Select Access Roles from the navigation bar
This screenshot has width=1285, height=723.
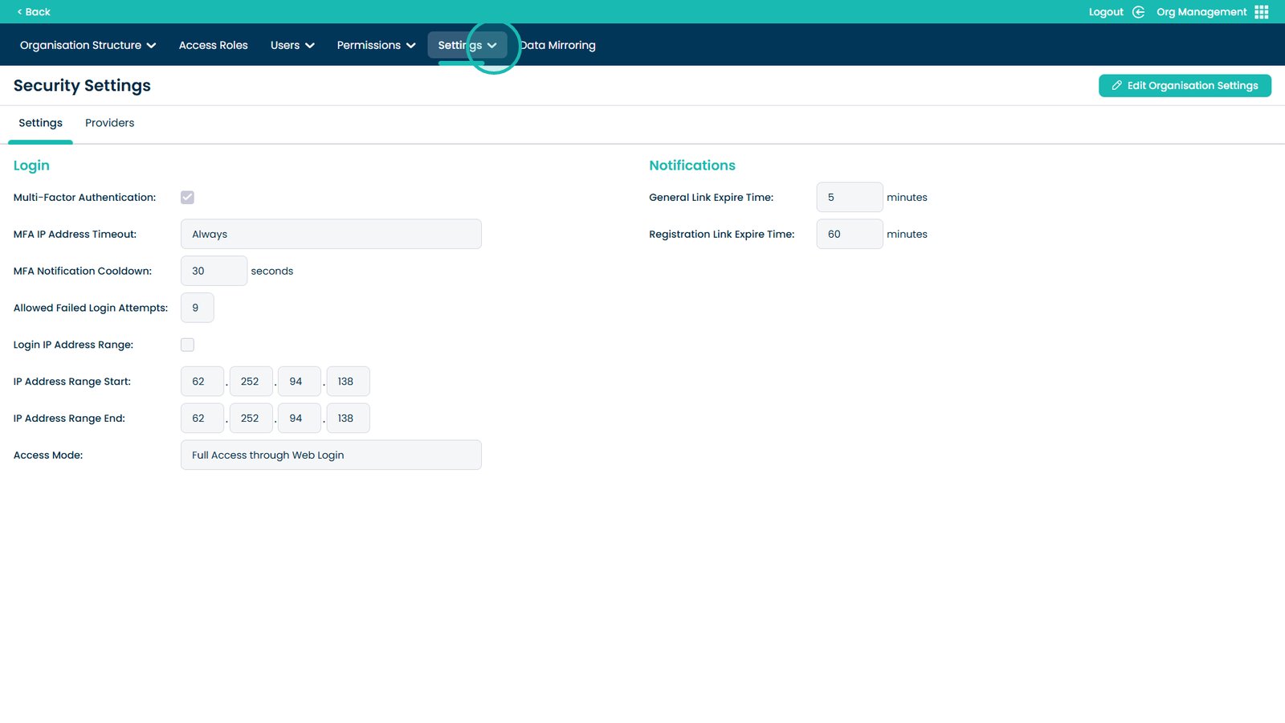click(213, 45)
